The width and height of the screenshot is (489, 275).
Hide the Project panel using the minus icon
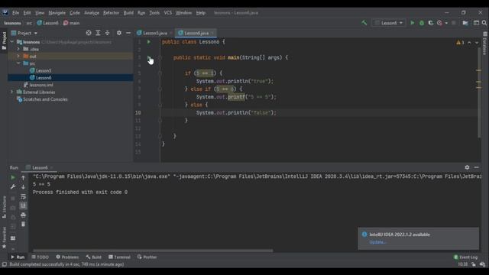[x=128, y=33]
